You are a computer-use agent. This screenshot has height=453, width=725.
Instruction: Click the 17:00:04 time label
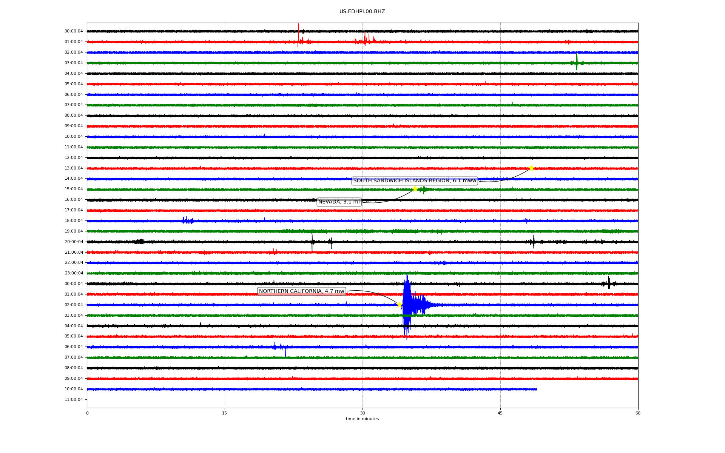pyautogui.click(x=74, y=210)
